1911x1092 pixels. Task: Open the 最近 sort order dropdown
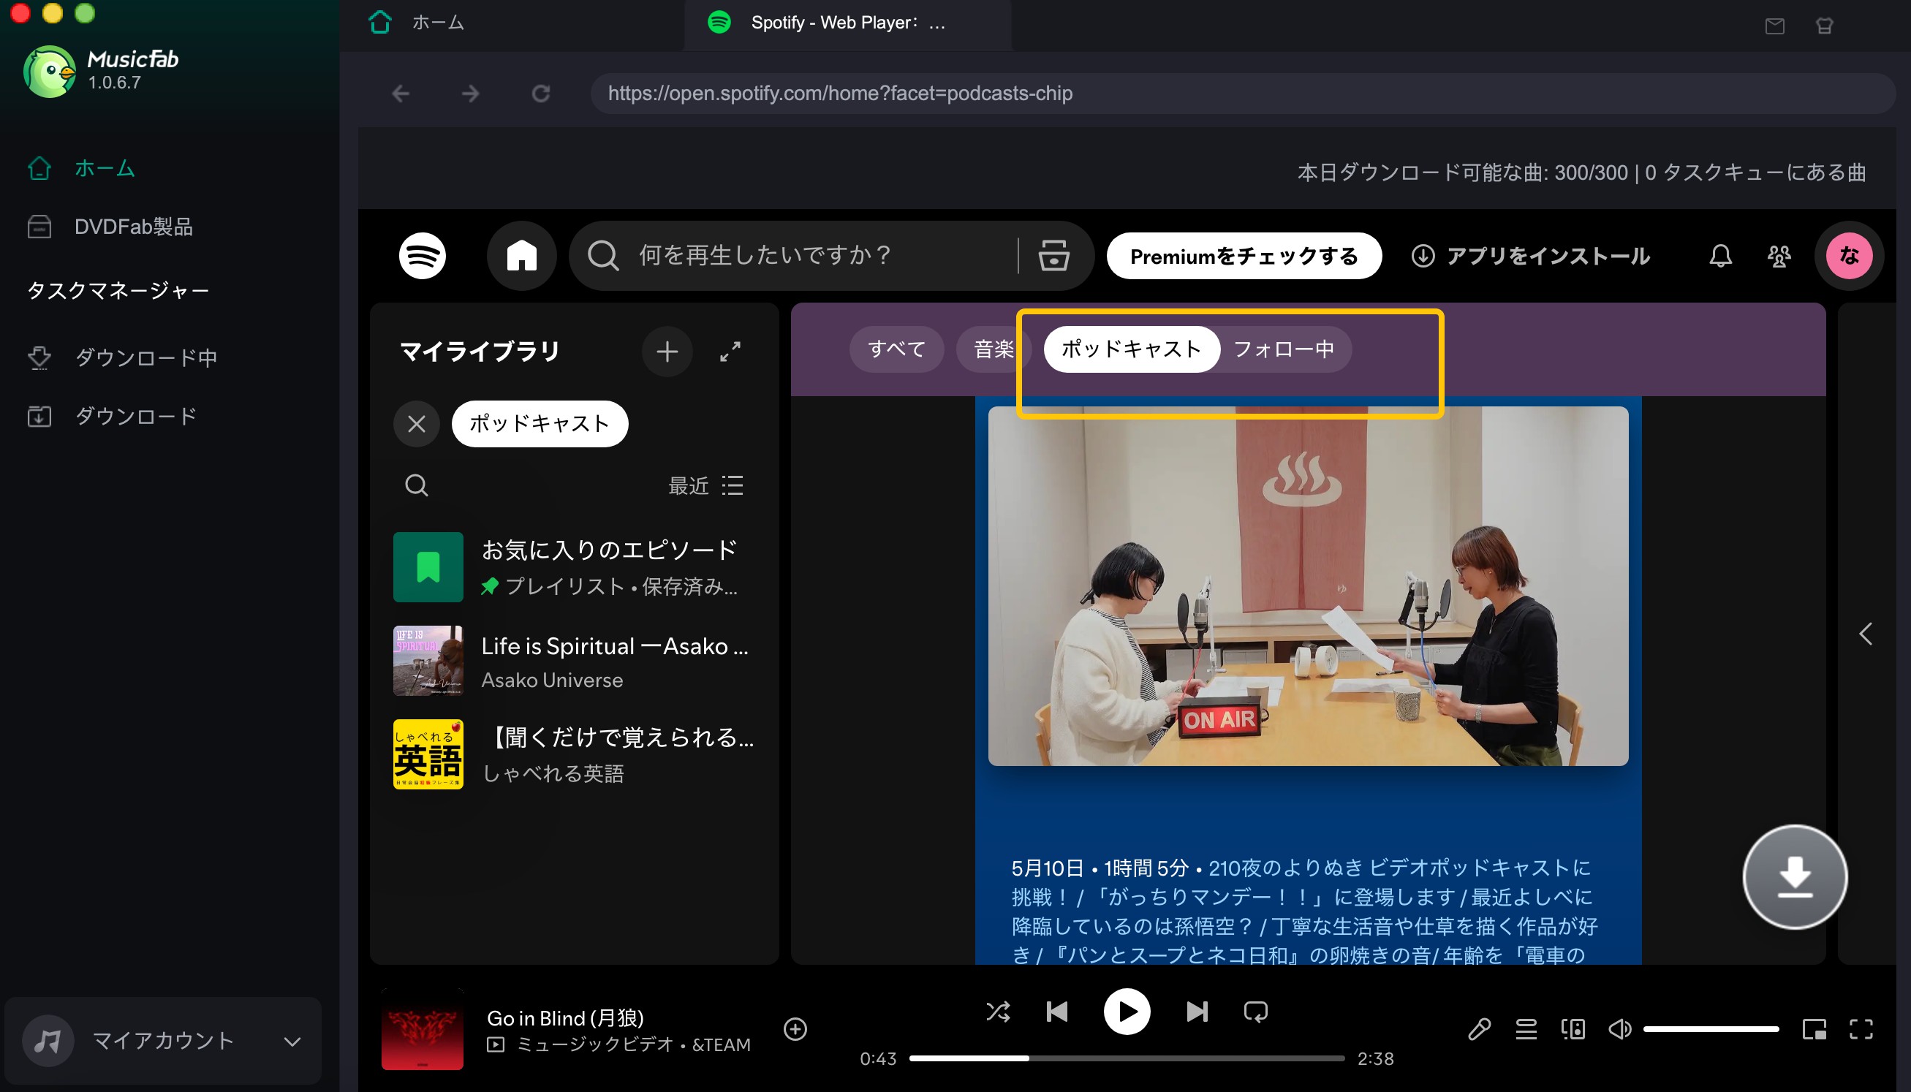705,486
